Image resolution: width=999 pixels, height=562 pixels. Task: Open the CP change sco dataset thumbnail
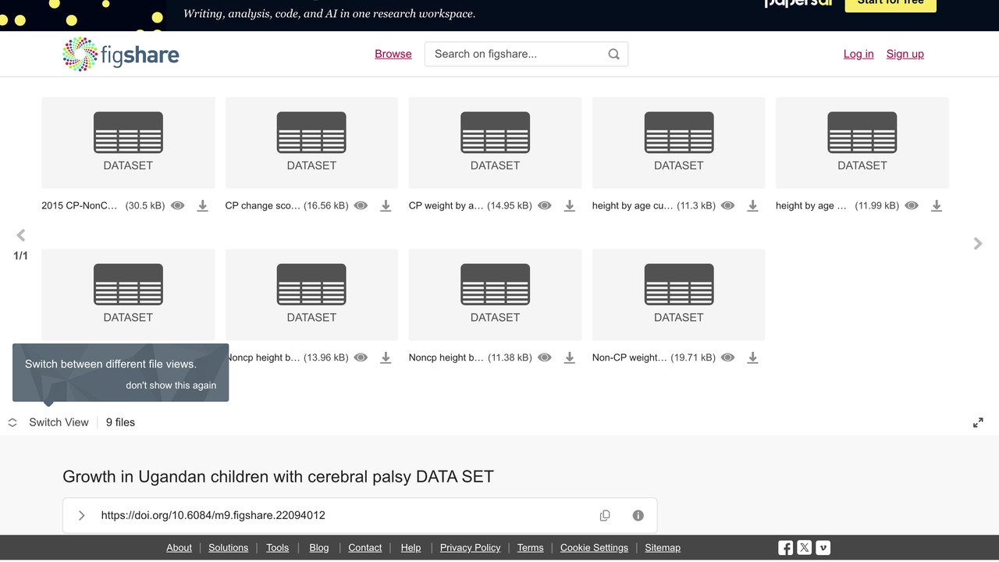pyautogui.click(x=311, y=143)
